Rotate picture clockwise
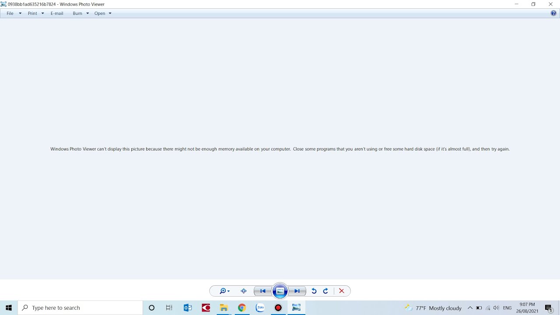Viewport: 560px width, 315px height. (x=325, y=291)
